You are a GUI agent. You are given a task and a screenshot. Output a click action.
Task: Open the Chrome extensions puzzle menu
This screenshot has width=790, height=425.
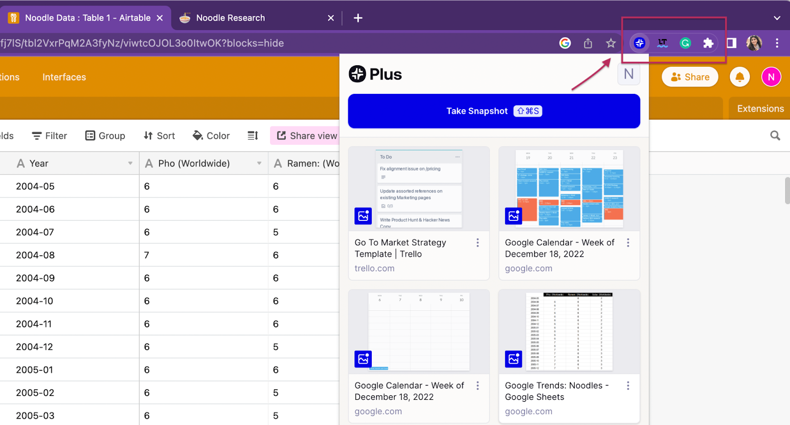tap(709, 43)
